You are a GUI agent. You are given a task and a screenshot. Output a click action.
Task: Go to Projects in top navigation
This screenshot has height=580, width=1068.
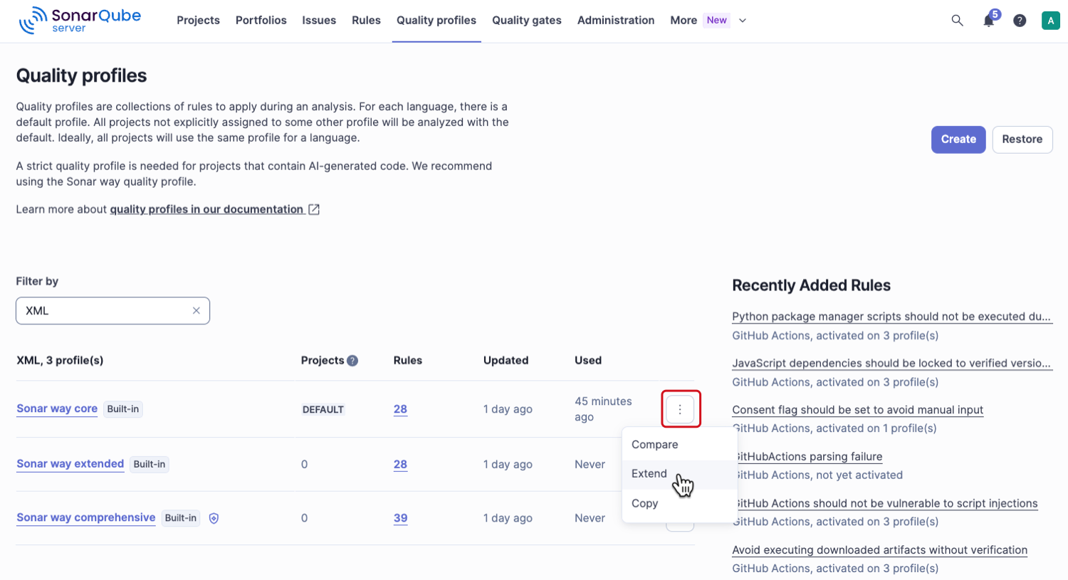pos(198,21)
